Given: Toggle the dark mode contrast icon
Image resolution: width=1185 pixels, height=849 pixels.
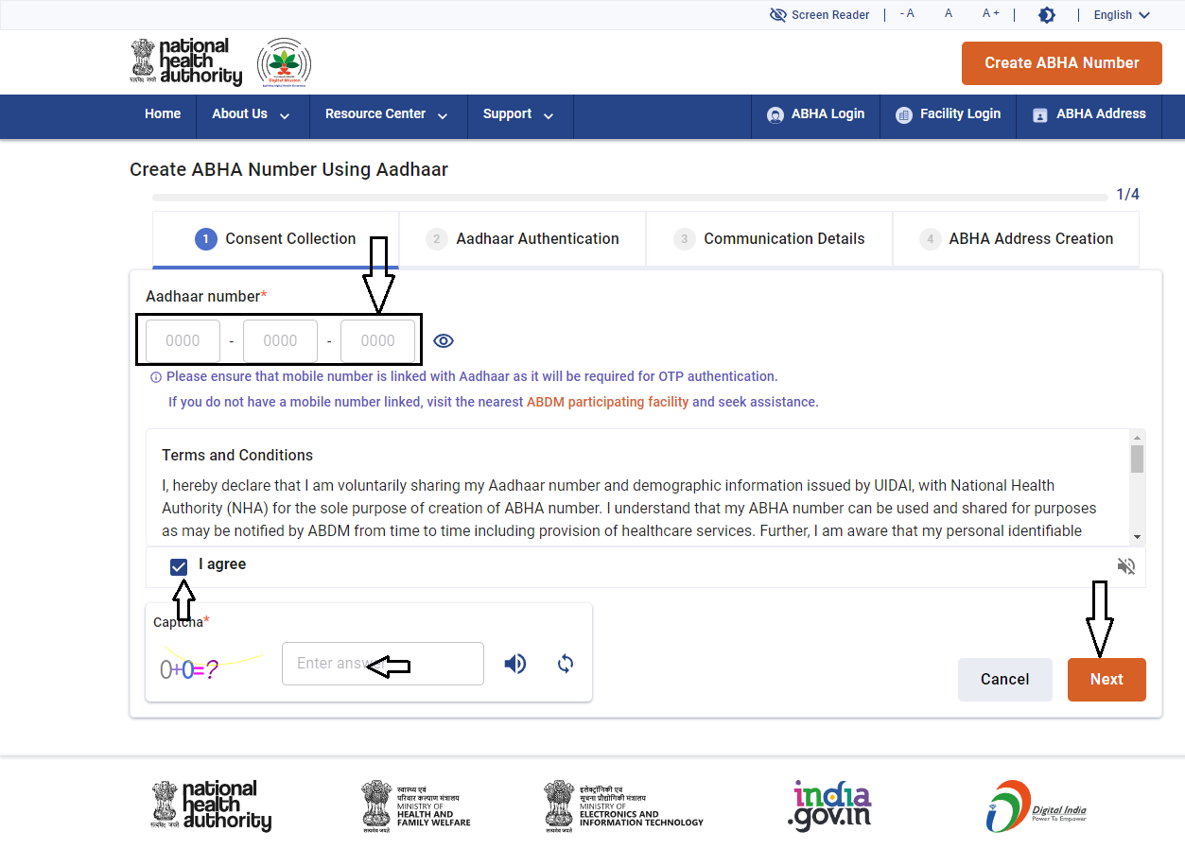Looking at the screenshot, I should pos(1047,15).
